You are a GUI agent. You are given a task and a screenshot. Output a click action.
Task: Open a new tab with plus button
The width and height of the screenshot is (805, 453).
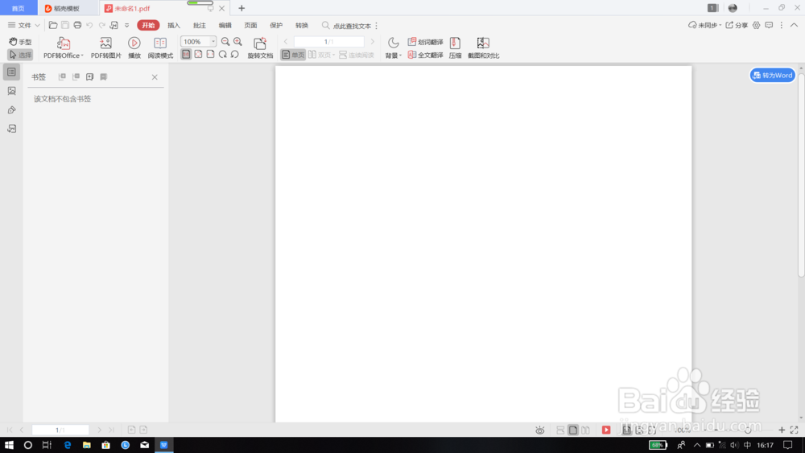[x=242, y=8]
